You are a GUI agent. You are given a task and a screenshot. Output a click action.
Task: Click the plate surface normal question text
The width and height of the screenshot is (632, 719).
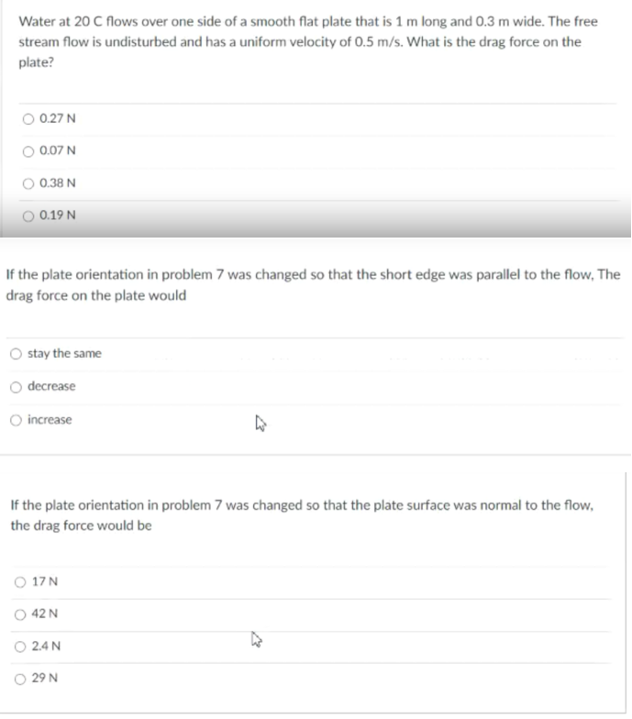point(302,515)
